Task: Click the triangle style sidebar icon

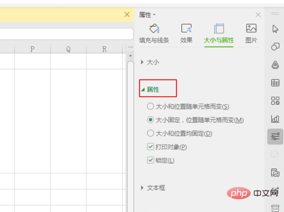Action: pyautogui.click(x=275, y=65)
